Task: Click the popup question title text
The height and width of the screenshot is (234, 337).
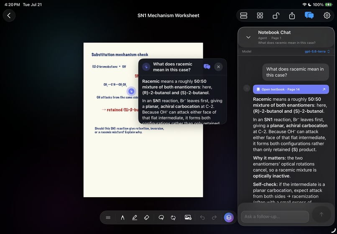Action: coord(173,67)
